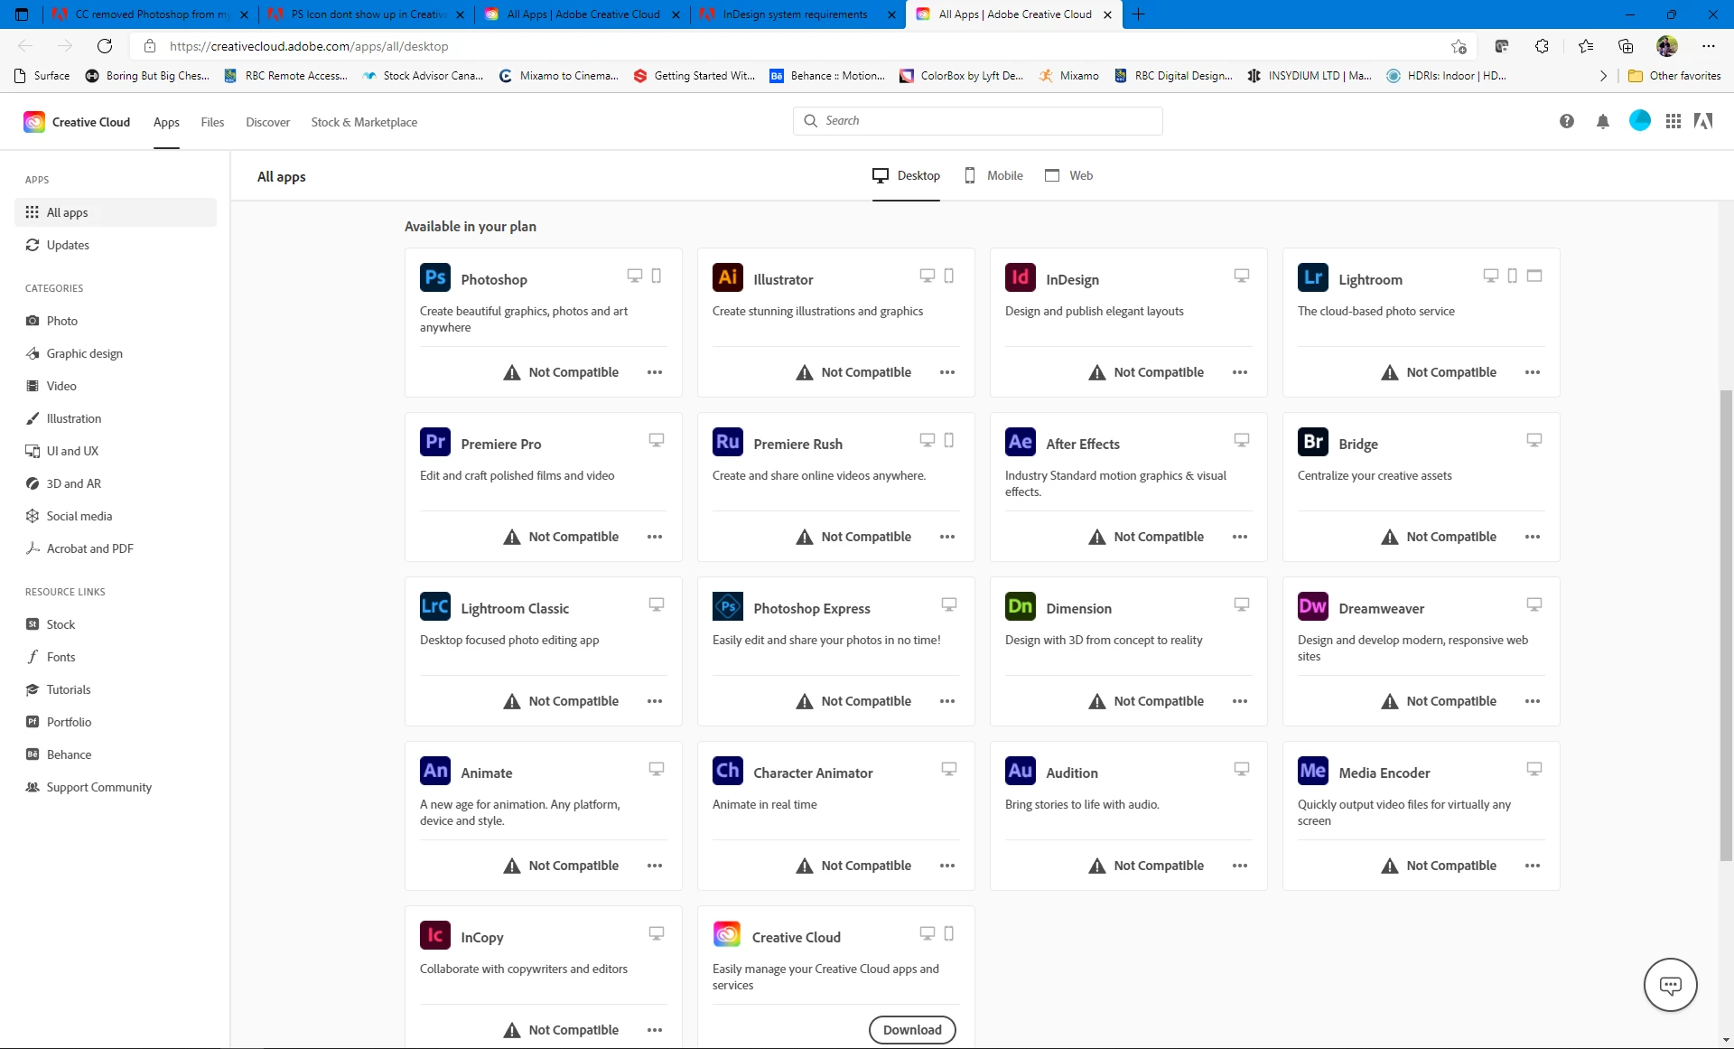Open the Files menu item

click(x=212, y=122)
